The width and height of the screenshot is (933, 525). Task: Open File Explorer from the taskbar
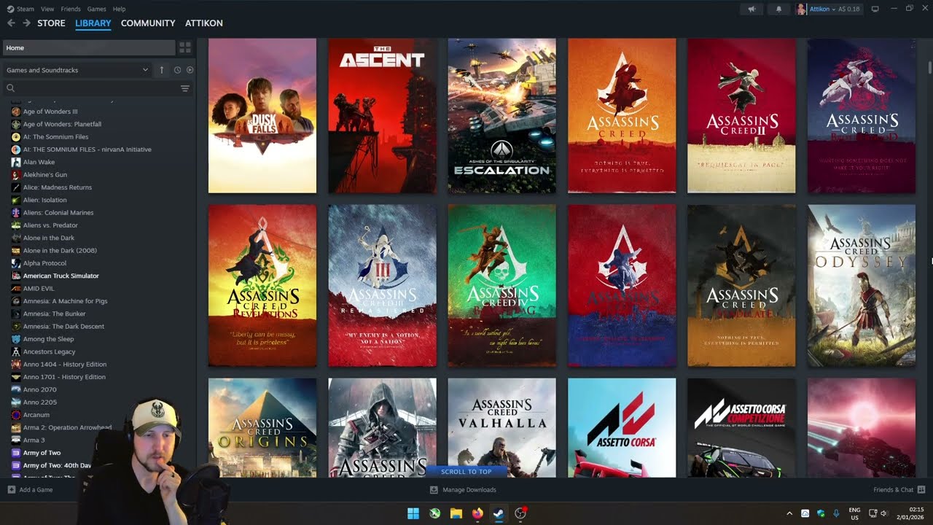tap(456, 513)
